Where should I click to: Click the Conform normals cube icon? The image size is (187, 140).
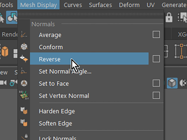pos(24,46)
